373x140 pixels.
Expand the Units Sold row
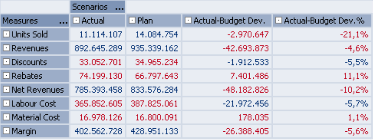point(6,35)
